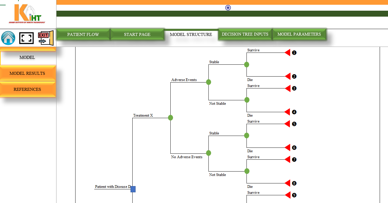Open the Patient Flow tab
The height and width of the screenshot is (203, 388).
(83, 34)
